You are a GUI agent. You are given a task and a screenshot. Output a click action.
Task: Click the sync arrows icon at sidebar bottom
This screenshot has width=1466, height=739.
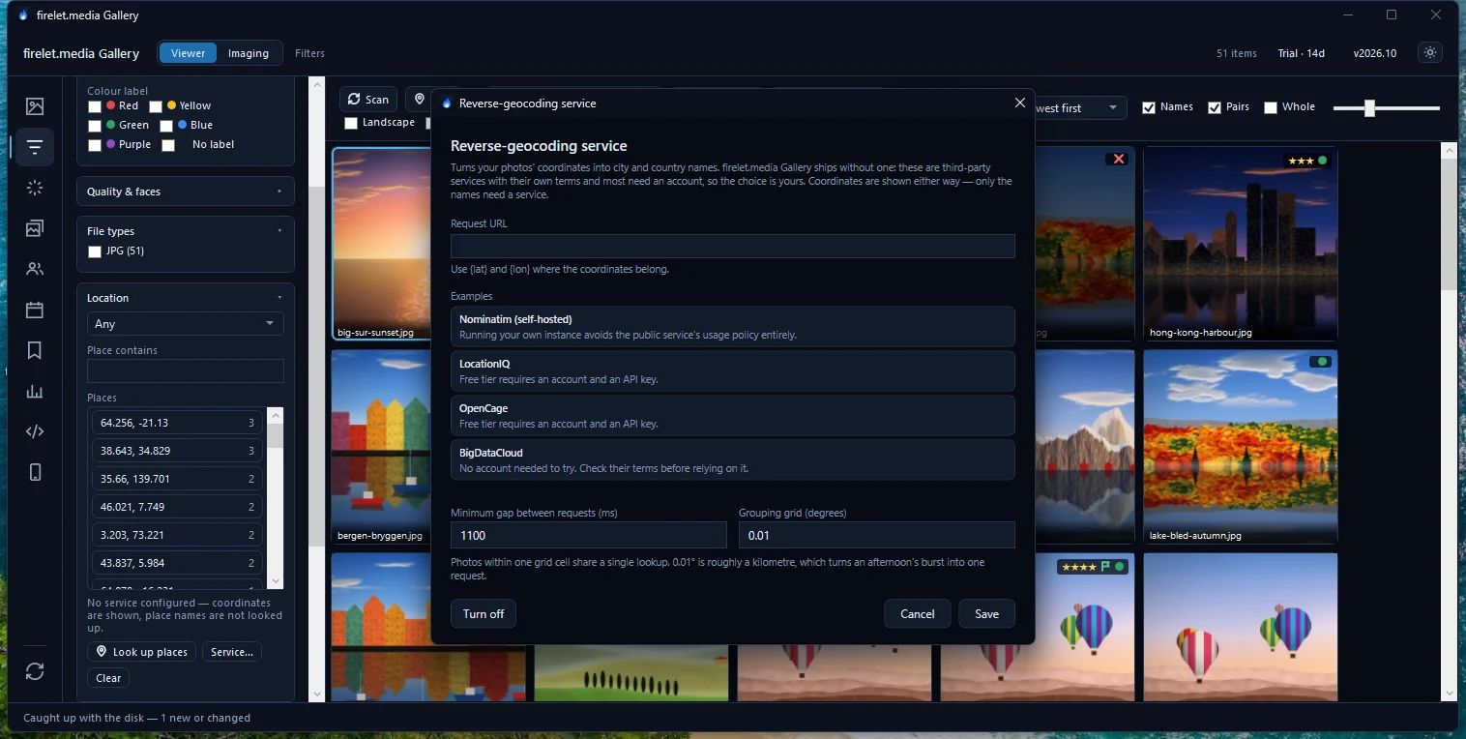click(x=35, y=671)
